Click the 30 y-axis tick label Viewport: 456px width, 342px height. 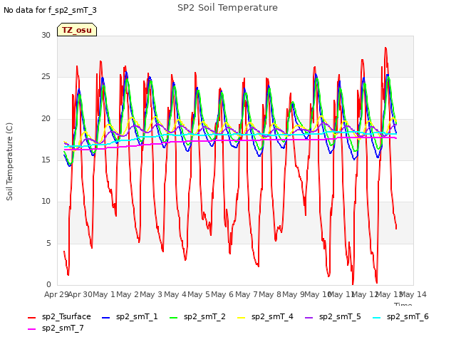[46, 36]
